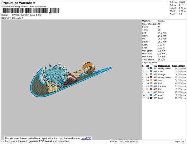187x144 pixels.
Task: Pick the Murky Green 363 color swatch
Action: [151, 77]
